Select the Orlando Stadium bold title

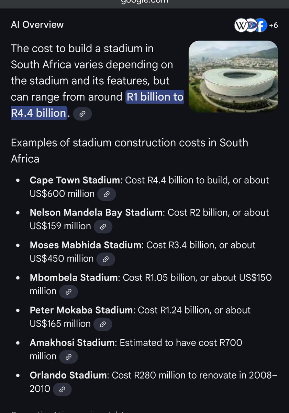68,375
